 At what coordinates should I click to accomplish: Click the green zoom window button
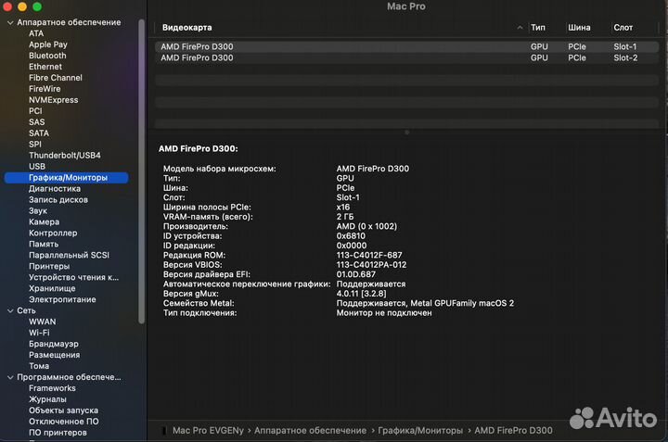(x=37, y=6)
